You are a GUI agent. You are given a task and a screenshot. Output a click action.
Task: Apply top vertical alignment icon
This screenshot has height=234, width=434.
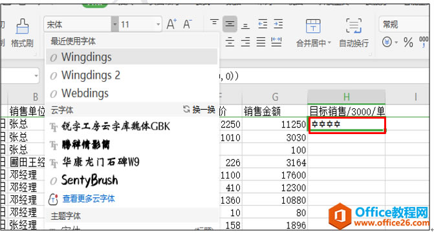click(x=214, y=22)
